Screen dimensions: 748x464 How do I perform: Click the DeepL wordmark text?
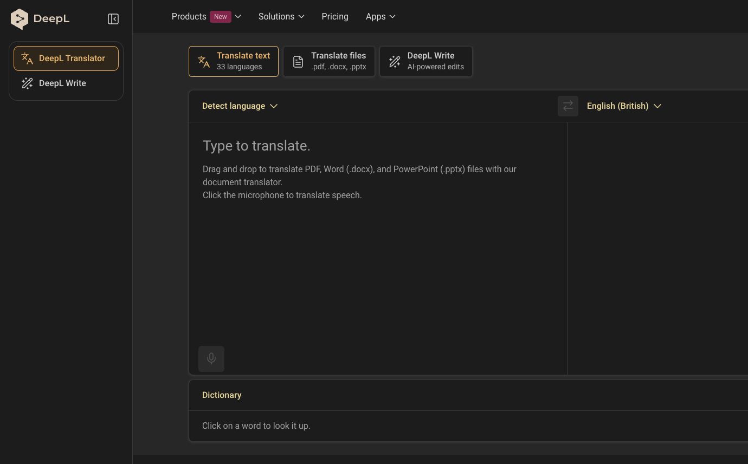(51, 19)
